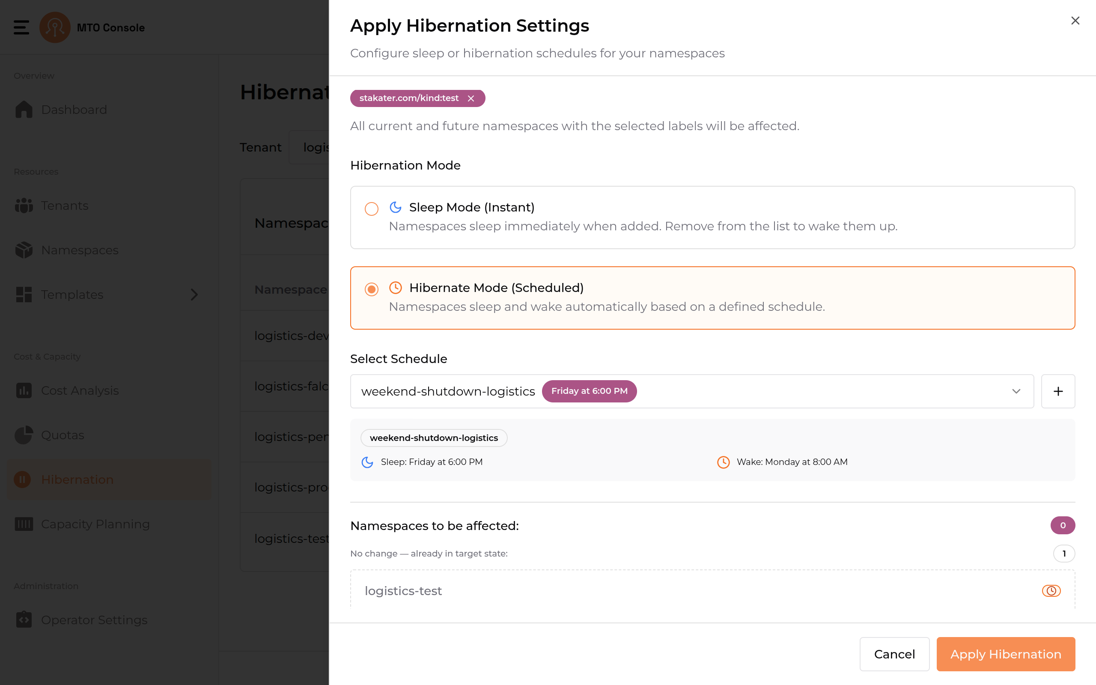Click the Quotas pie icon
The width and height of the screenshot is (1096, 685).
(24, 435)
